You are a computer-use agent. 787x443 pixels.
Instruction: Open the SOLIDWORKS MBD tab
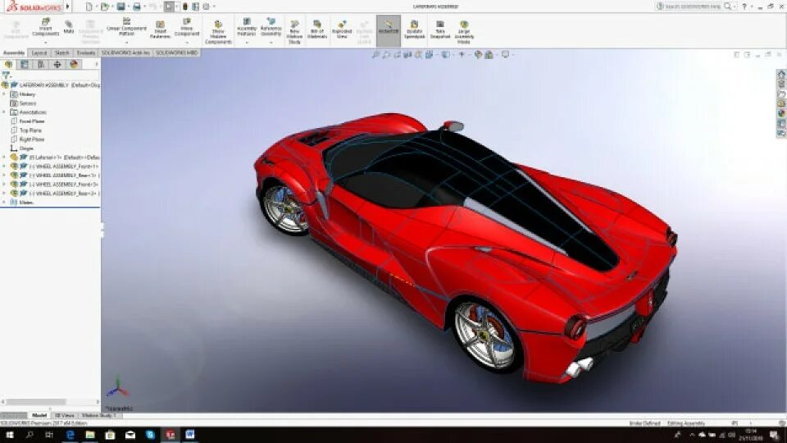coord(177,53)
